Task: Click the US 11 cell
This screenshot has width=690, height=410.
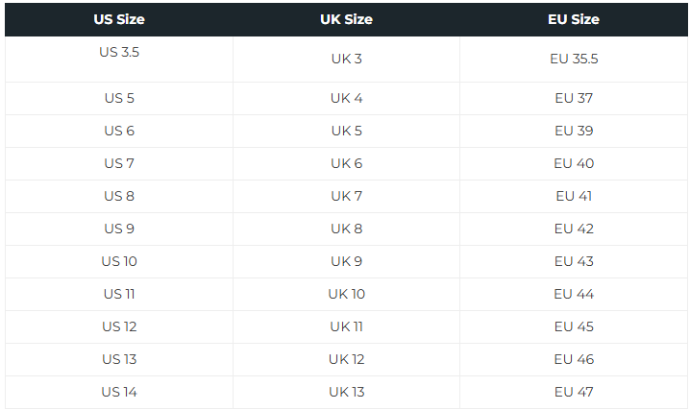Action: click(119, 294)
